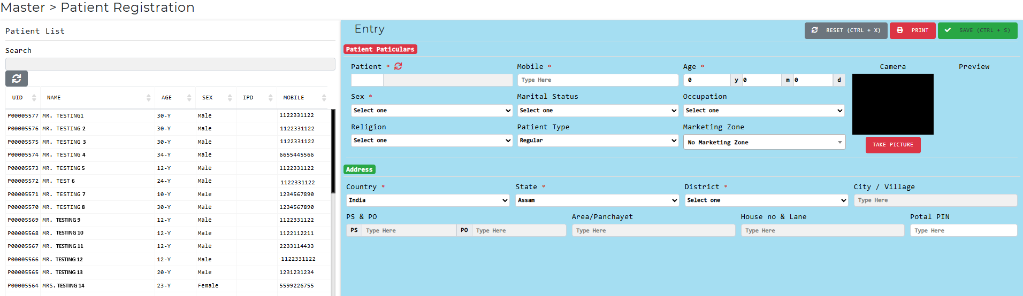Open the Religion dropdown
This screenshot has height=296, width=1023.
[432, 141]
